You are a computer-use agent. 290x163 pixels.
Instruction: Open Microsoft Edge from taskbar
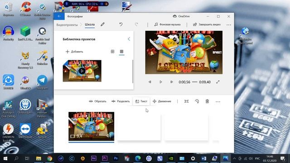pyautogui.click(x=138, y=158)
